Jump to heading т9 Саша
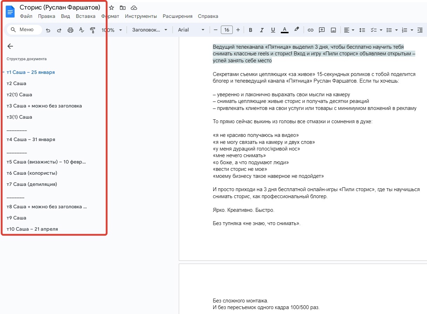 coord(16,218)
